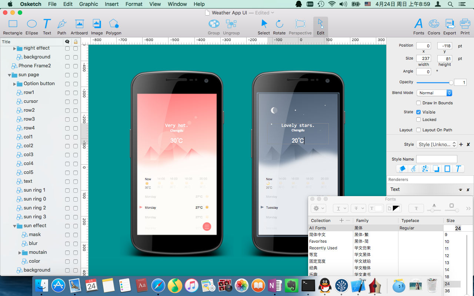
Task: Open the Blend Mode dropdown
Action: pos(435,93)
